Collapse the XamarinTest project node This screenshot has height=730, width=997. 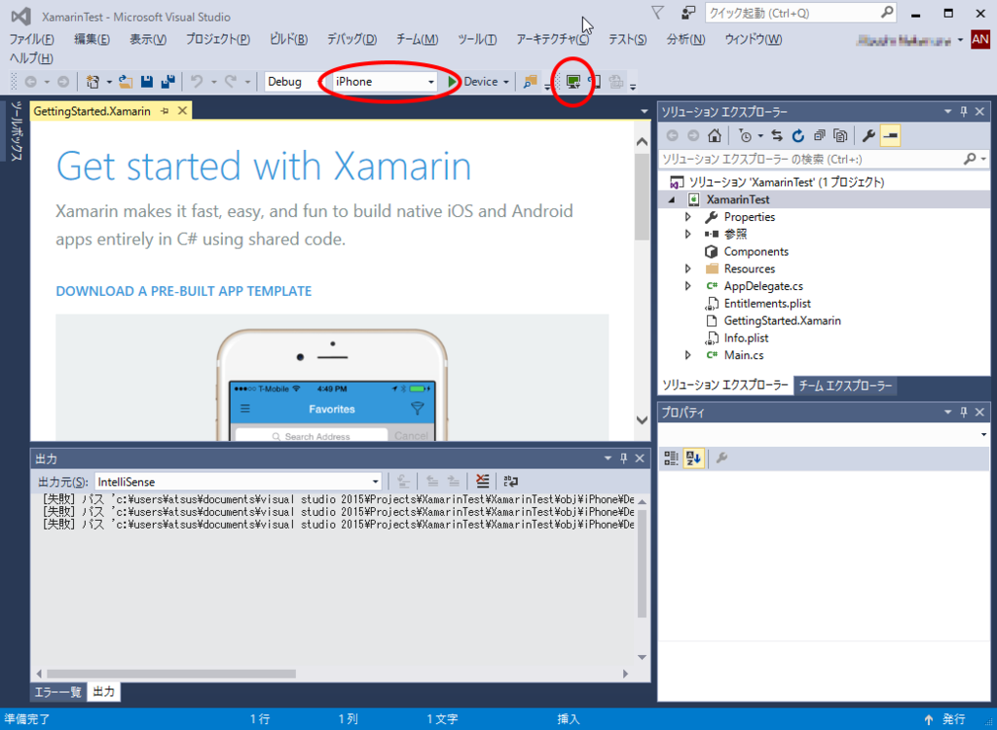672,200
